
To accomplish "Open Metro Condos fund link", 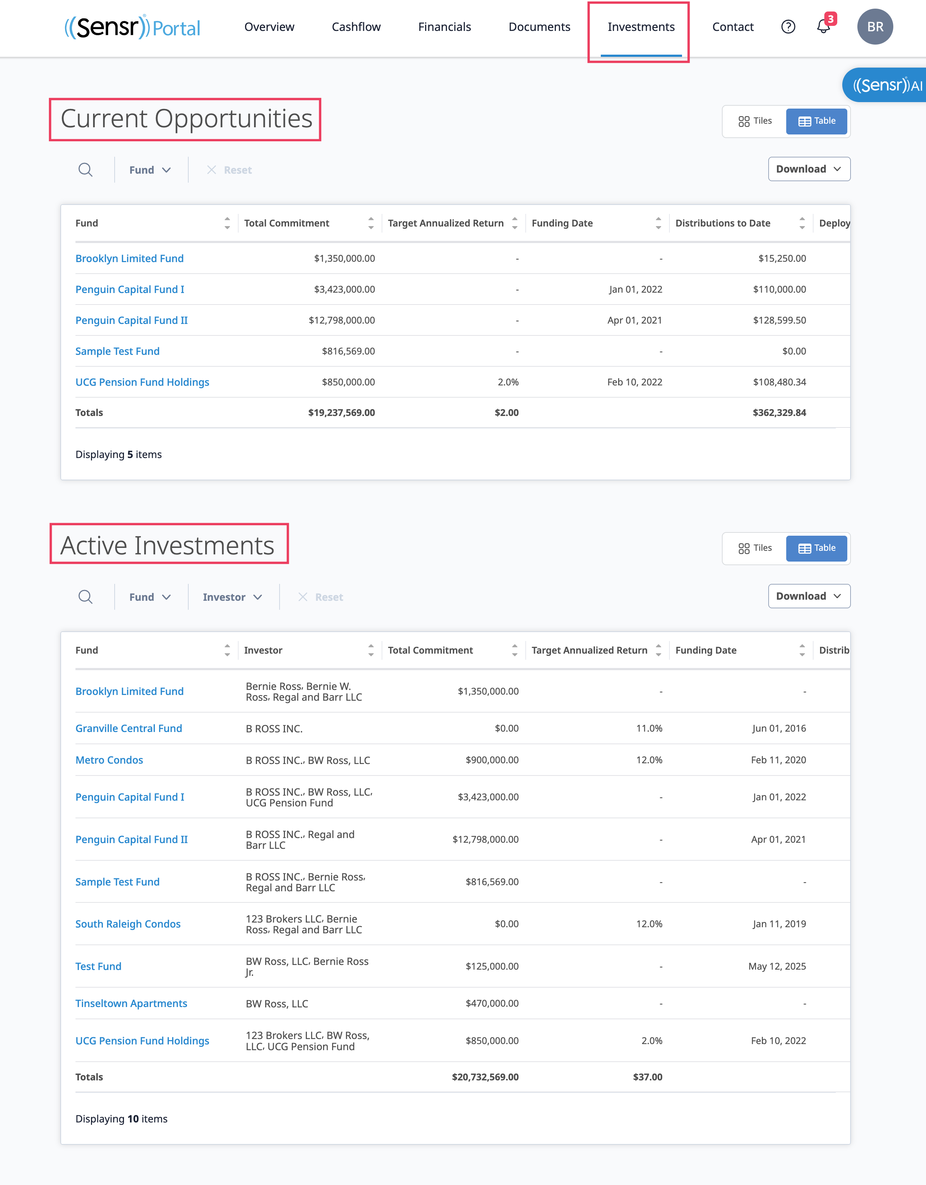I will (109, 760).
